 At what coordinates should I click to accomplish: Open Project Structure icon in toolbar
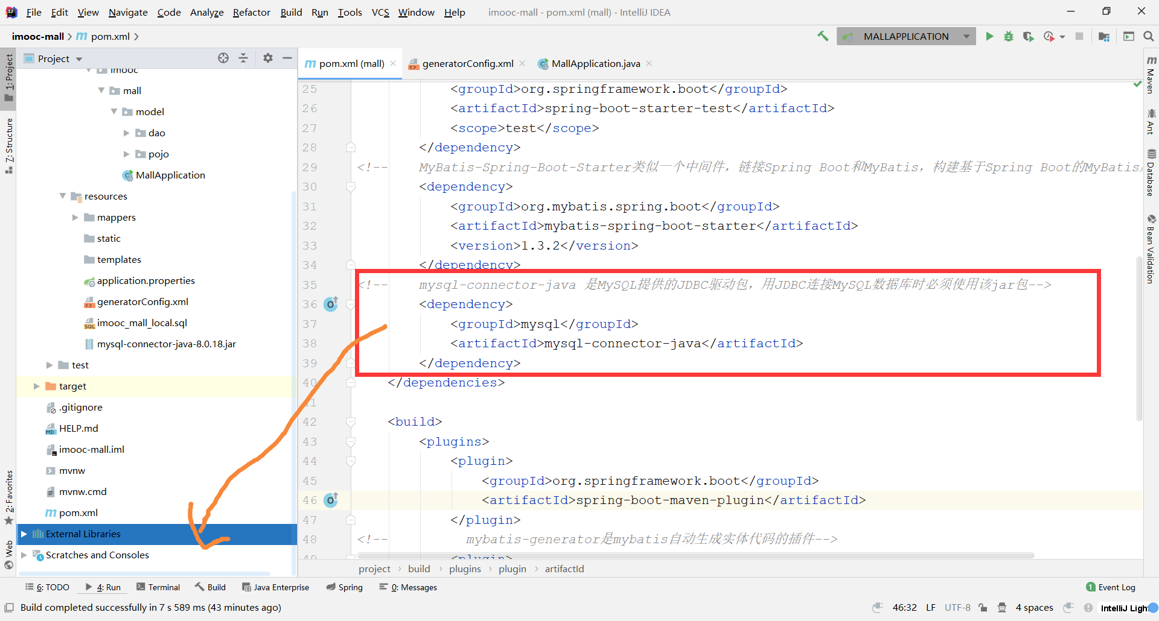(1104, 36)
